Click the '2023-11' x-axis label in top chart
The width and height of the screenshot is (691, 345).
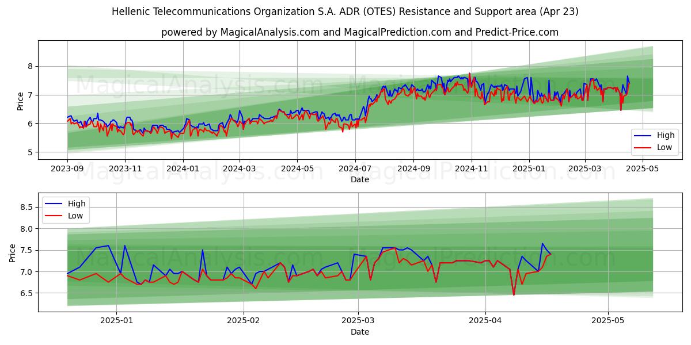tap(125, 170)
